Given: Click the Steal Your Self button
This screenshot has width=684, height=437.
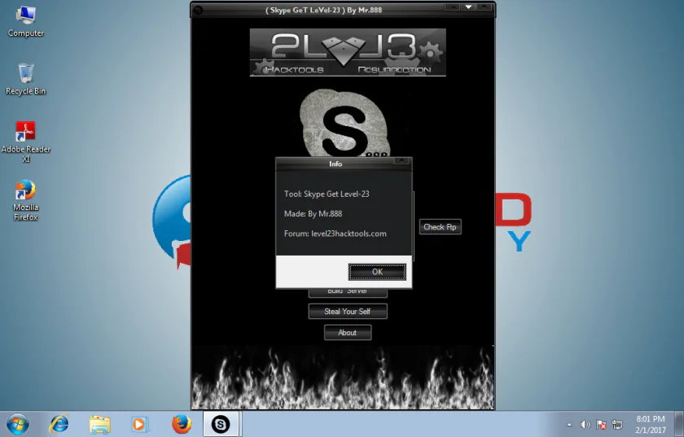Looking at the screenshot, I should click(348, 312).
